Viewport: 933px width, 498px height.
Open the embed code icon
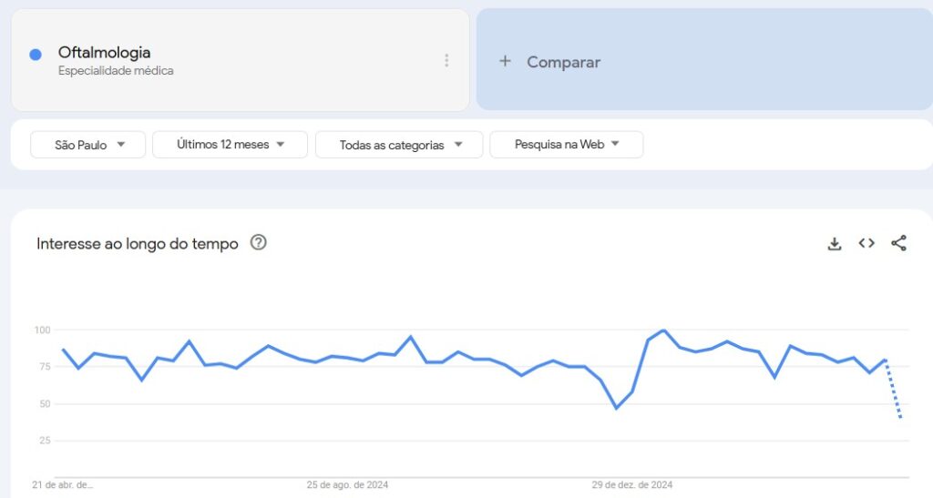point(866,243)
